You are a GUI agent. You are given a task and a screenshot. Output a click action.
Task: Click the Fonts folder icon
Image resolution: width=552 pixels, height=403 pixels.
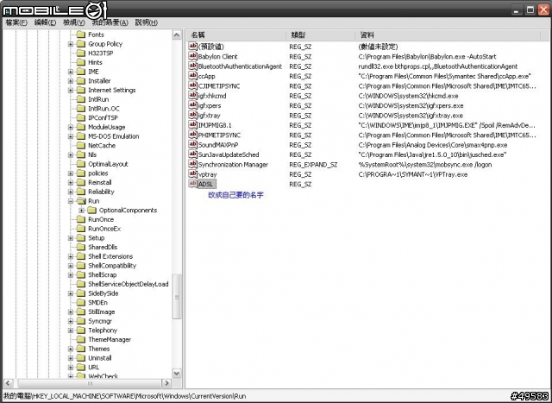click(x=81, y=35)
